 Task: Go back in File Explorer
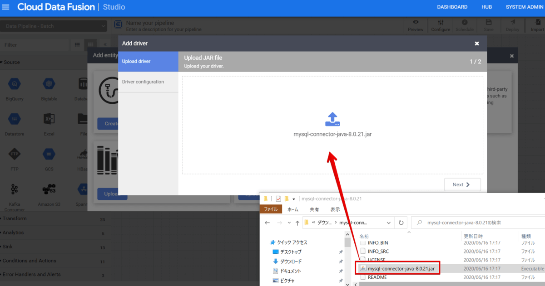click(267, 223)
